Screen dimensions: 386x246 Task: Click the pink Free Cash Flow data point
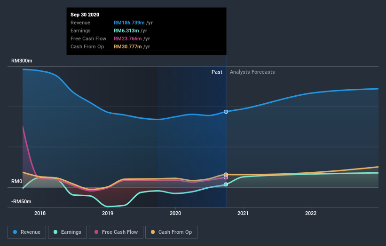click(x=226, y=177)
